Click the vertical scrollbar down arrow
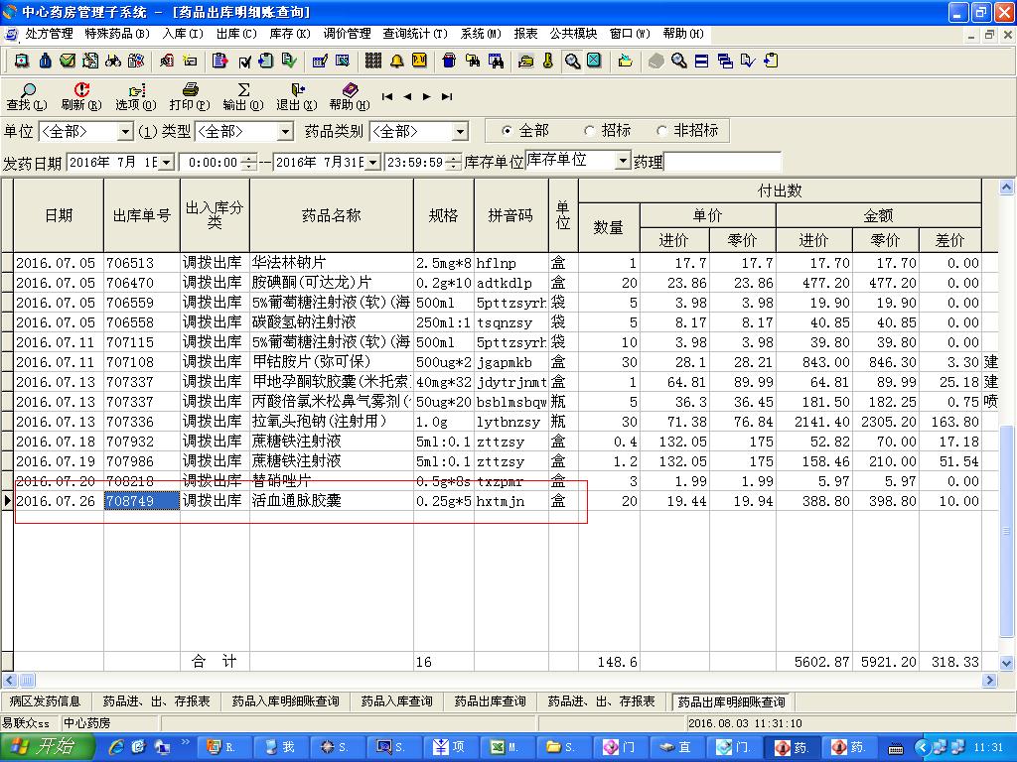Image resolution: width=1017 pixels, height=762 pixels. click(1006, 663)
